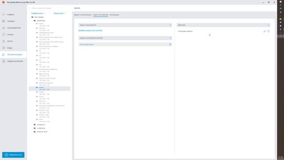Click the conference folder icon
Image resolution: width=284 pixels, height=160 pixels.
click(x=35, y=128)
